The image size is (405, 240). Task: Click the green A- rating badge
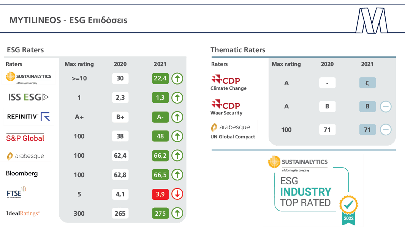point(160,117)
